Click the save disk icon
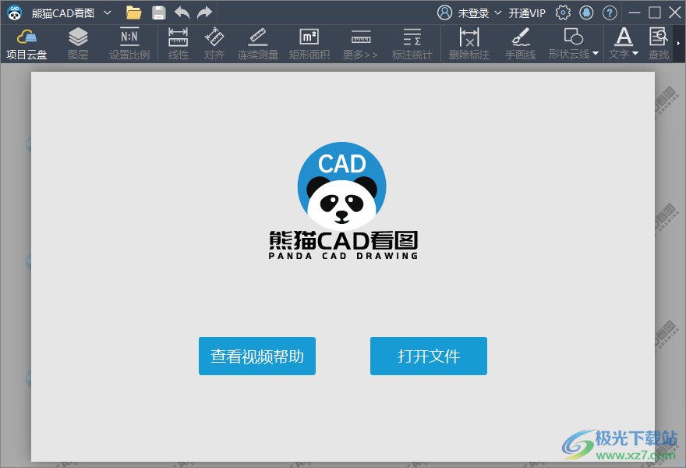Viewport: 686px width, 468px height. click(x=158, y=12)
